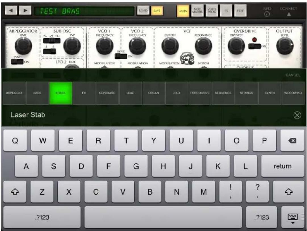The height and width of the screenshot is (231, 307).
Task: Switch to the Voice Prog tab
Action: pyautogui.click(x=212, y=11)
